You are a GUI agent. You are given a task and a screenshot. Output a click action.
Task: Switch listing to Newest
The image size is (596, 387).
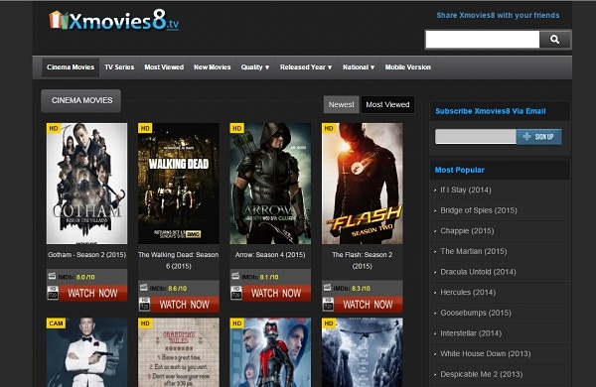[342, 104]
